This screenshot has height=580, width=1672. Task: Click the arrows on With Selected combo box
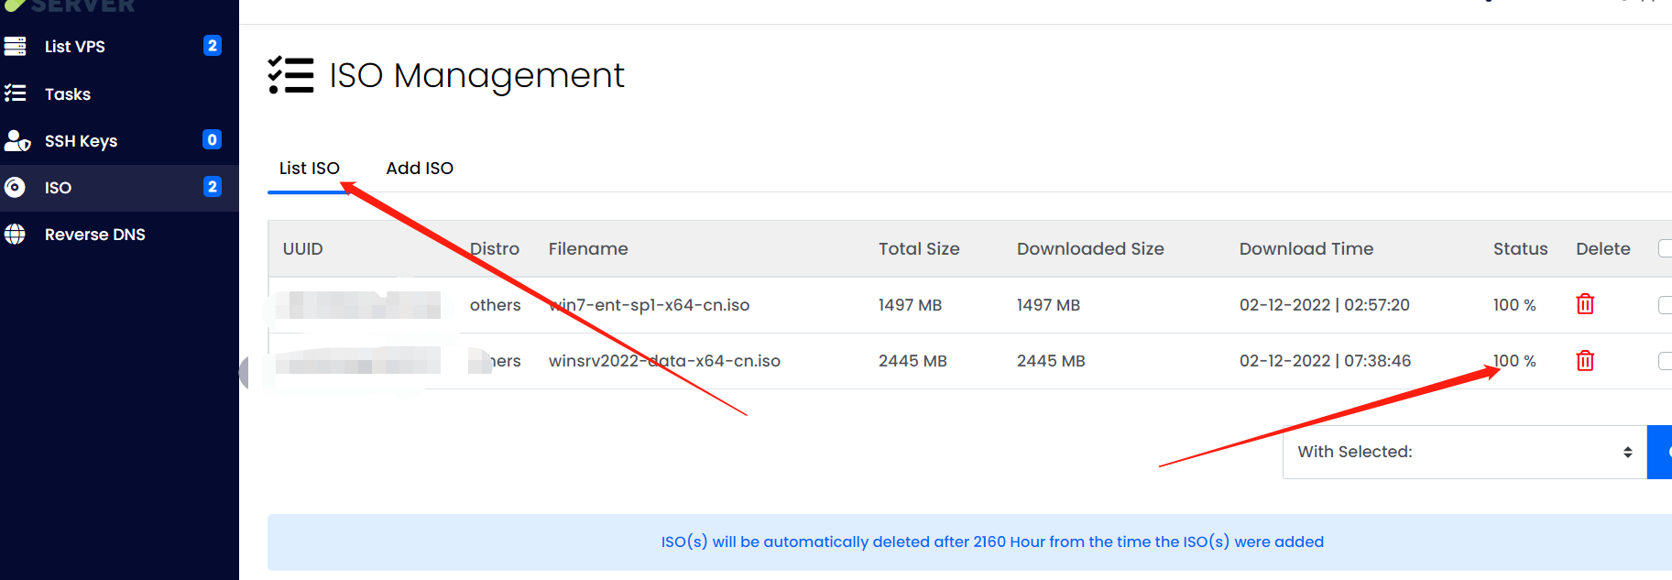coord(1627,452)
